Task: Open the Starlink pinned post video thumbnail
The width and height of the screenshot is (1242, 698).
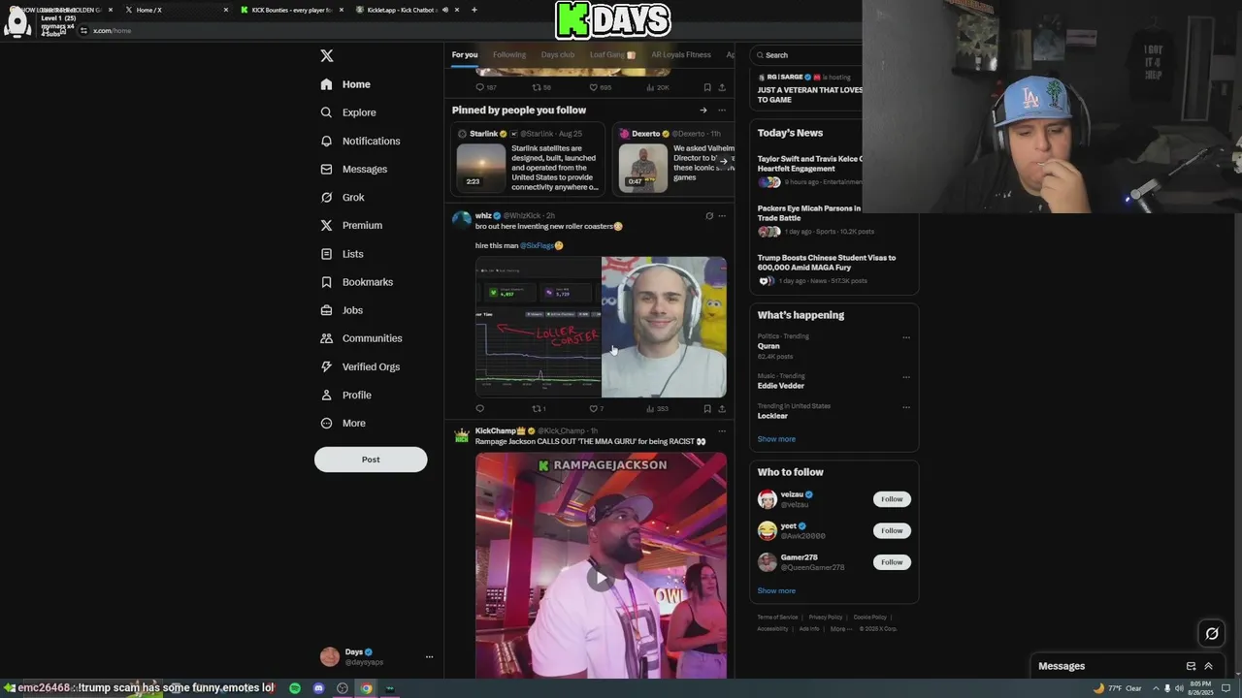Action: tap(481, 168)
